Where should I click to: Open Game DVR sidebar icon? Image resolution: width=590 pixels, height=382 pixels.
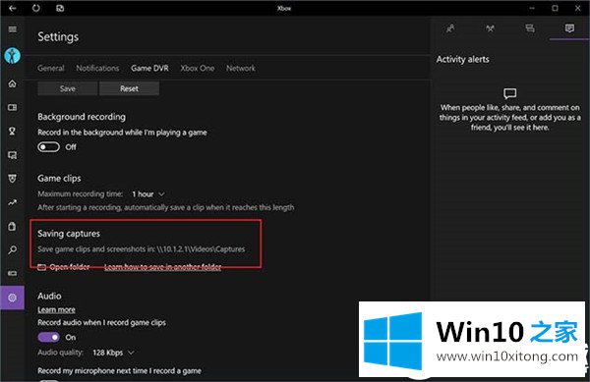point(13,155)
